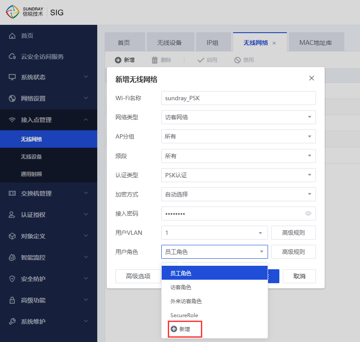Screen dimensions: 360x342
Task: Click the 高级功能 lock icon
Action: 12,300
